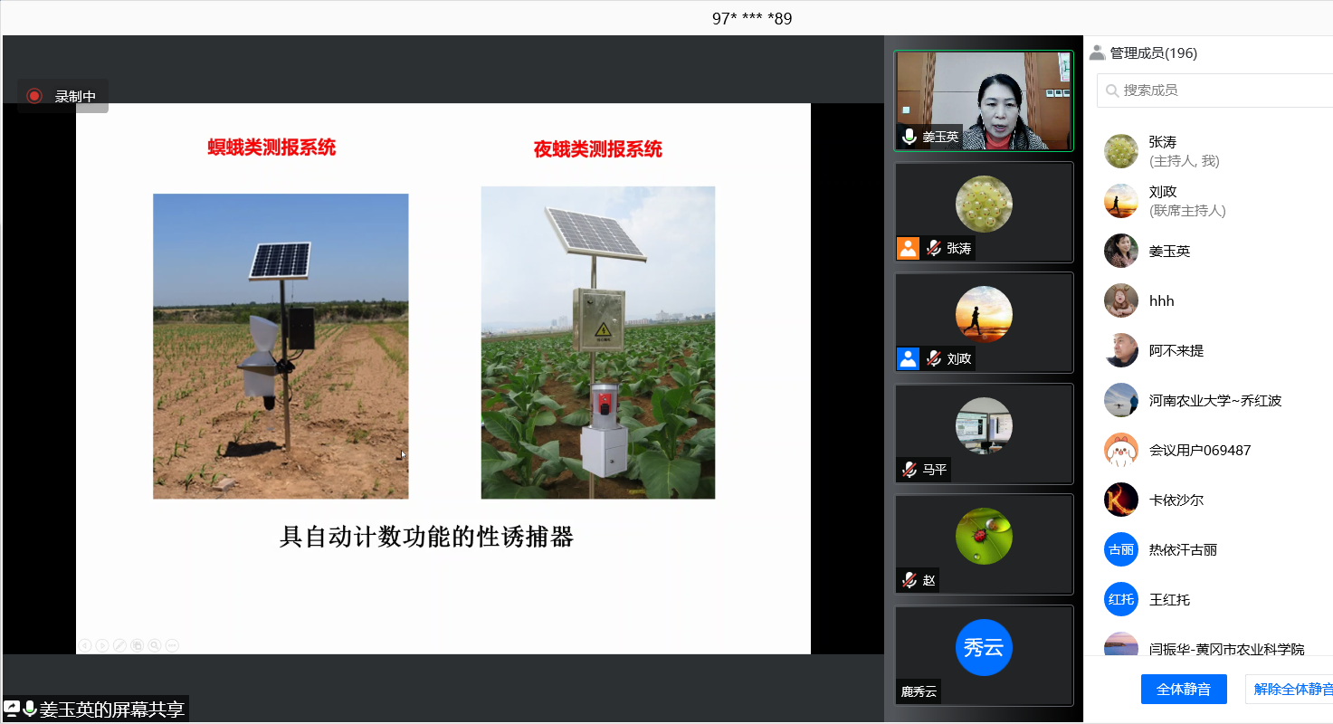1333x724 pixels.
Task: Click 全体静音 to mute all members
Action: (1184, 689)
